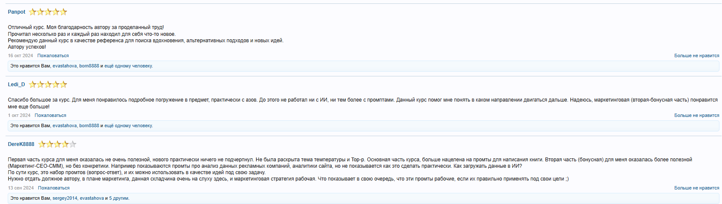Click Ledi_D's five-star rating
This screenshot has height=204, width=722.
click(x=48, y=85)
